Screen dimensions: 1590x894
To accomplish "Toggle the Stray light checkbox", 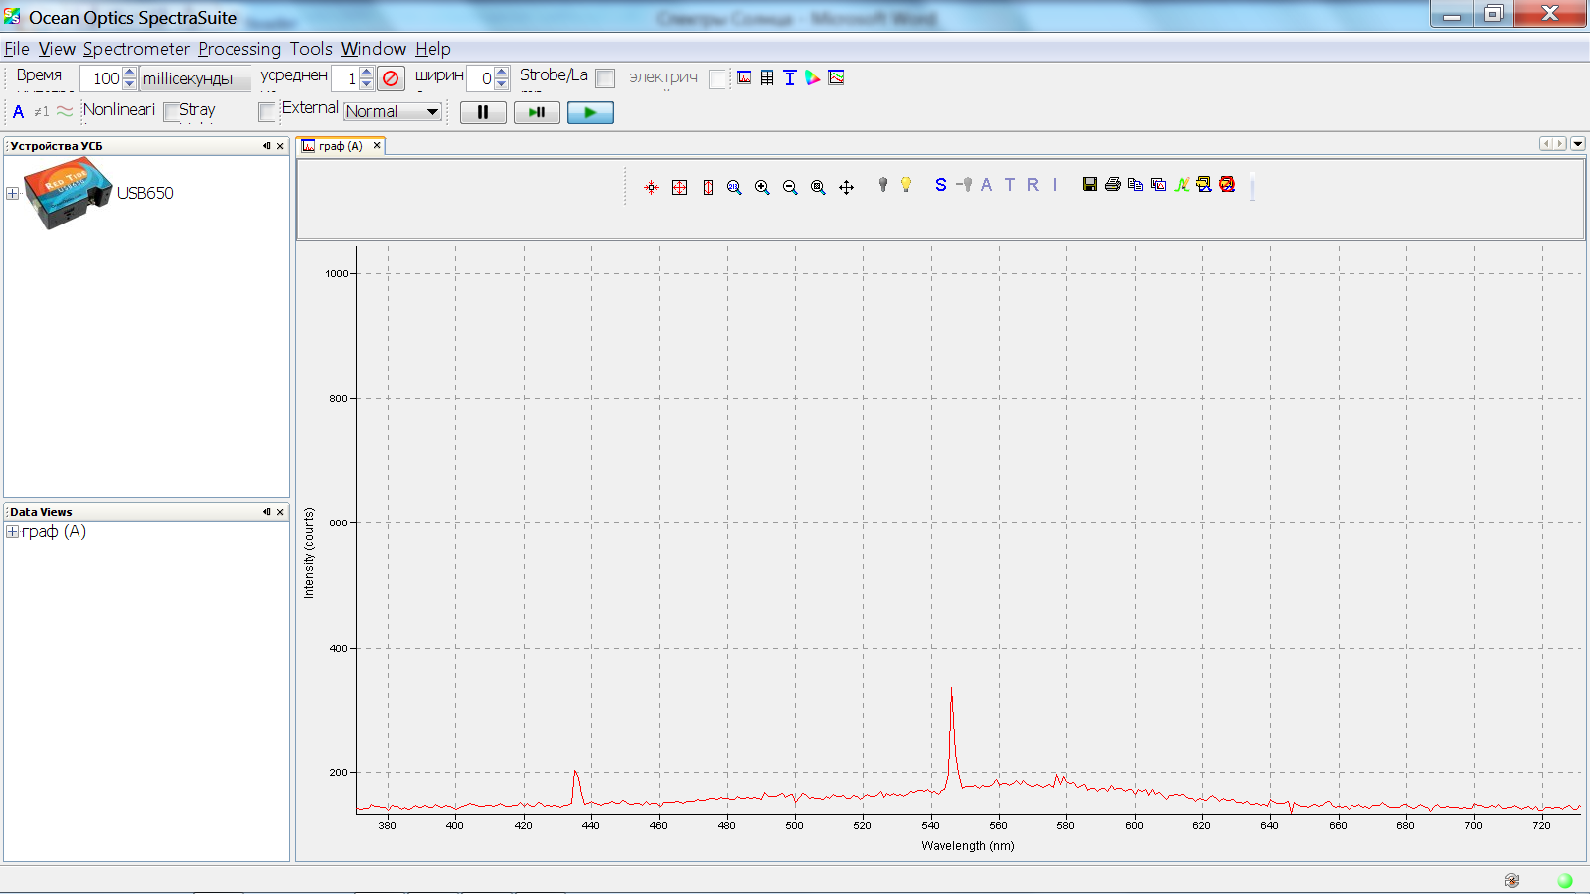I will [x=171, y=111].
